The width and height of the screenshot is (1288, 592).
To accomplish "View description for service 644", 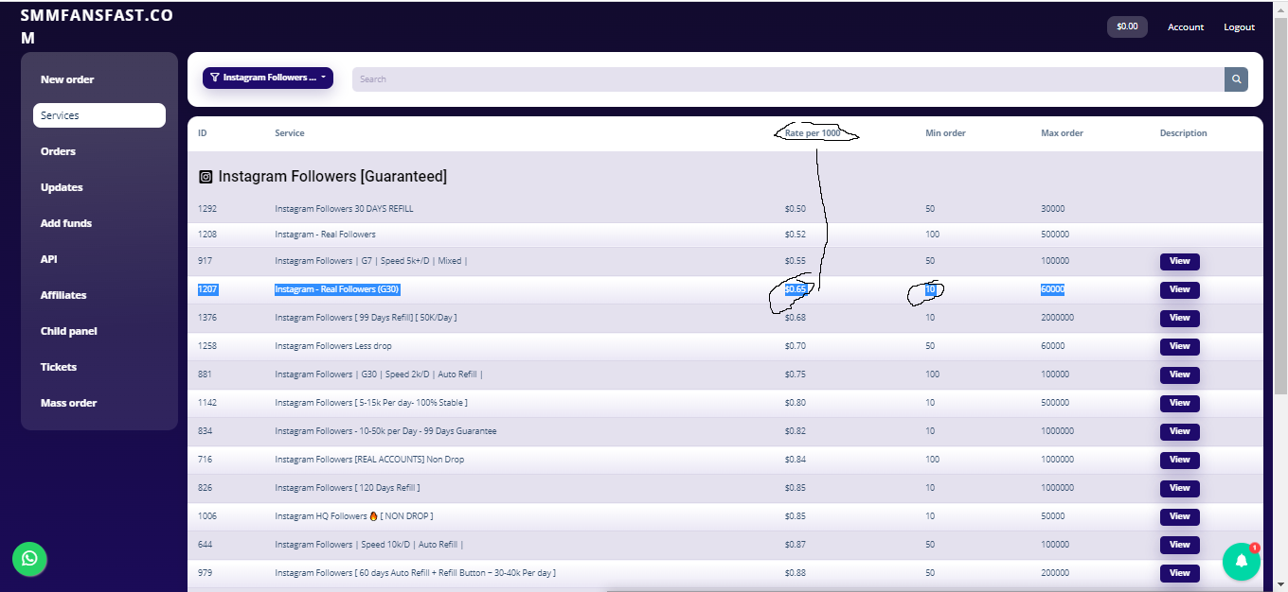I will click(1179, 545).
